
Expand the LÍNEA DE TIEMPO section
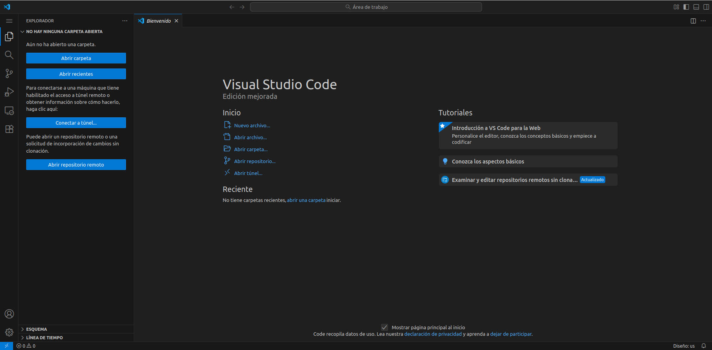click(x=44, y=338)
